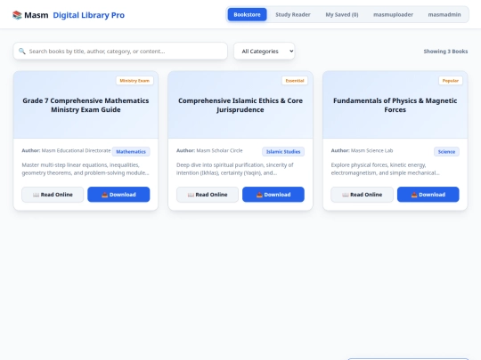Click the Ministry Exam badge
The width and height of the screenshot is (481, 360).
135,81
